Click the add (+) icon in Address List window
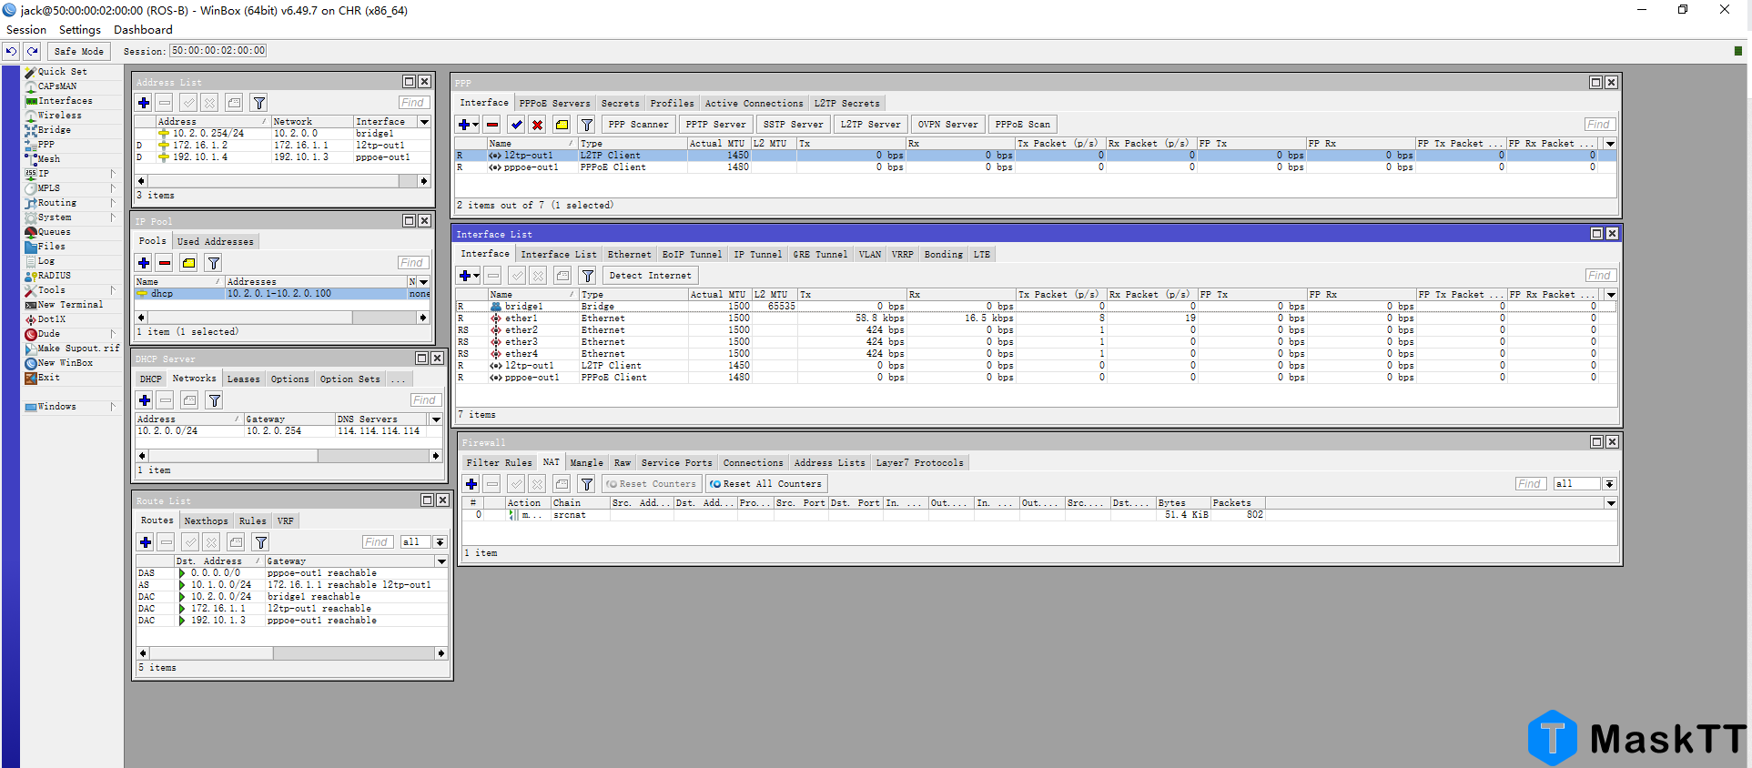This screenshot has width=1752, height=768. (144, 103)
